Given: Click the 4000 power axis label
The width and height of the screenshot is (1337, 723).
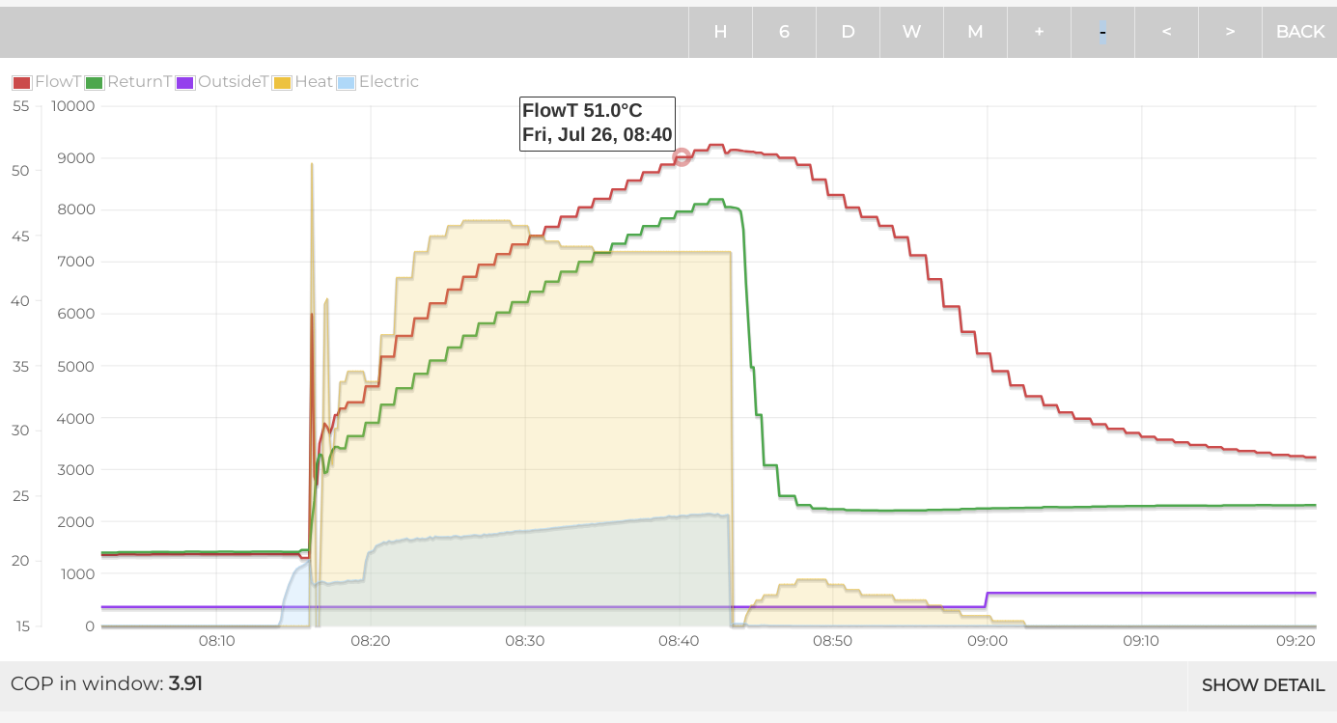Looking at the screenshot, I should click(76, 419).
